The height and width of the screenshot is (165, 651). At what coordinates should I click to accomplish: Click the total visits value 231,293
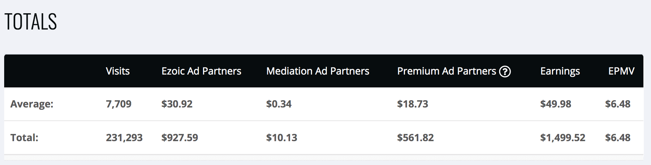tap(124, 138)
